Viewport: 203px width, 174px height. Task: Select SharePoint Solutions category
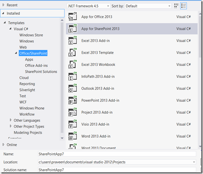(41, 72)
